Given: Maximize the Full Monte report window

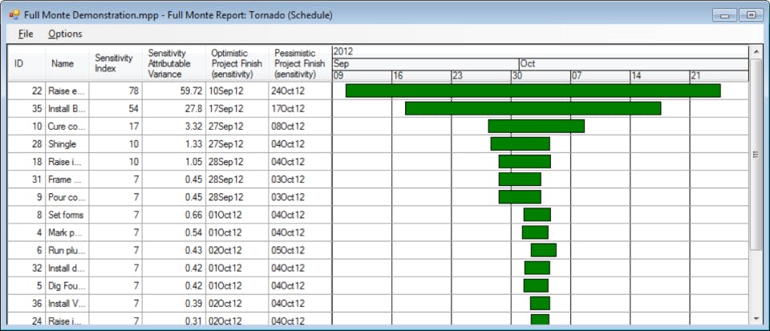Looking at the screenshot, I should tap(751, 15).
